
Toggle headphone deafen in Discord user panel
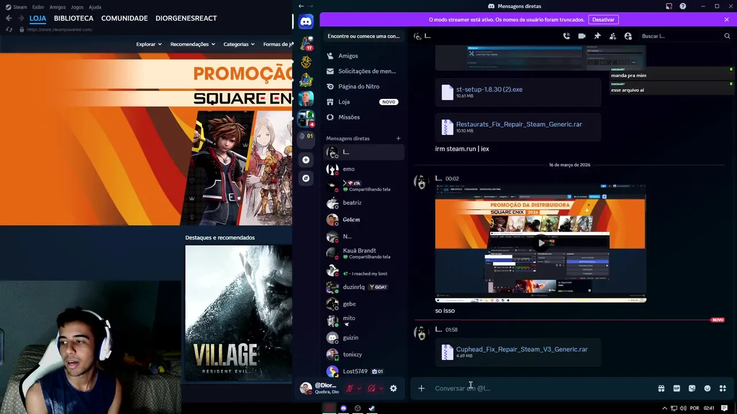click(371, 388)
